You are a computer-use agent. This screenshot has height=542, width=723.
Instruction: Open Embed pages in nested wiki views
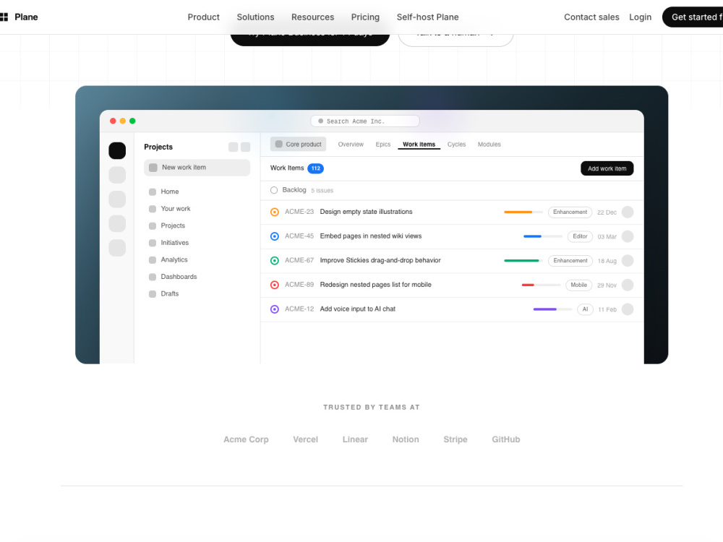tap(371, 236)
